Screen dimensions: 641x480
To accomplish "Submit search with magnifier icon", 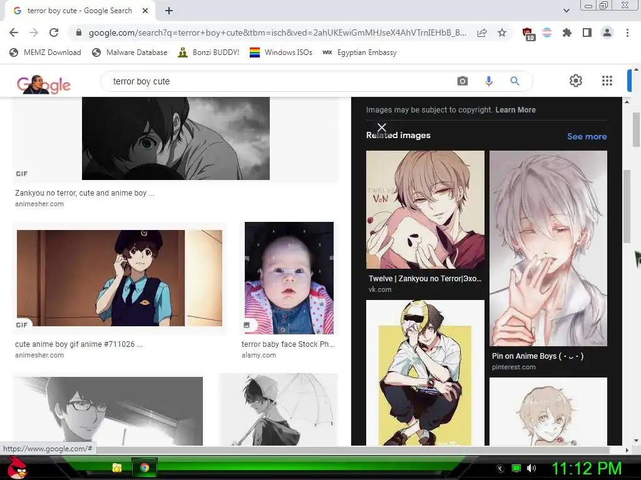I will coord(515,81).
